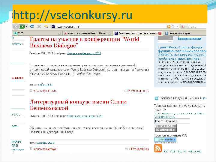The width and height of the screenshot is (216, 162).
Task: Close the Yandex search results tab
Action: [x=109, y=33]
